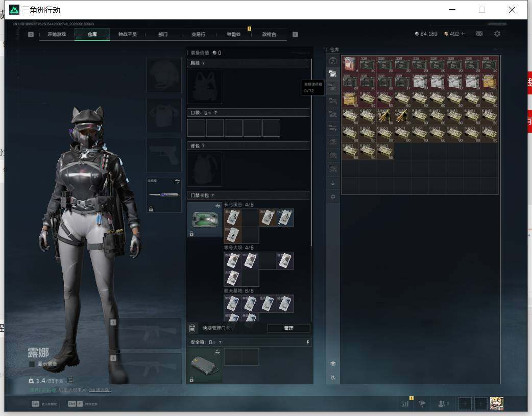The width and height of the screenshot is (532, 416).
Task: Toggle the 显示装备 checkbox
Action: point(32,364)
